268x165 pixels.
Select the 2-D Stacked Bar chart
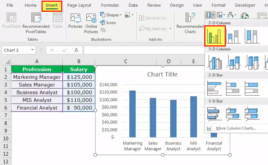[x=233, y=88]
